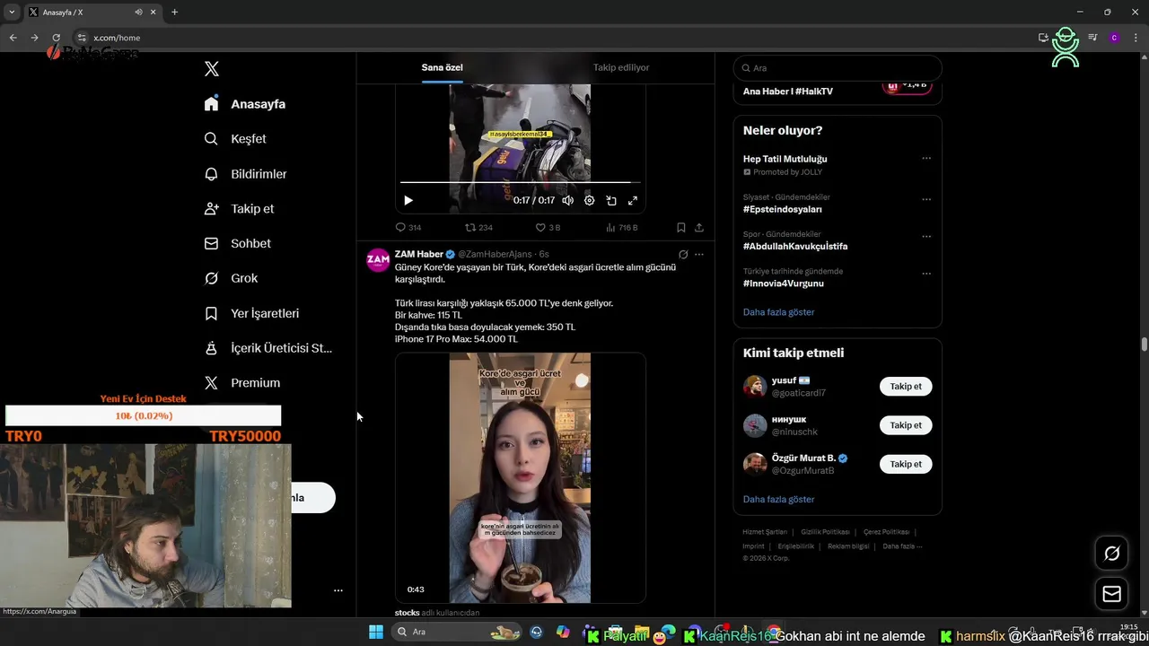Open the floating Grok button
Screen dimensions: 1149x646
click(x=1111, y=554)
